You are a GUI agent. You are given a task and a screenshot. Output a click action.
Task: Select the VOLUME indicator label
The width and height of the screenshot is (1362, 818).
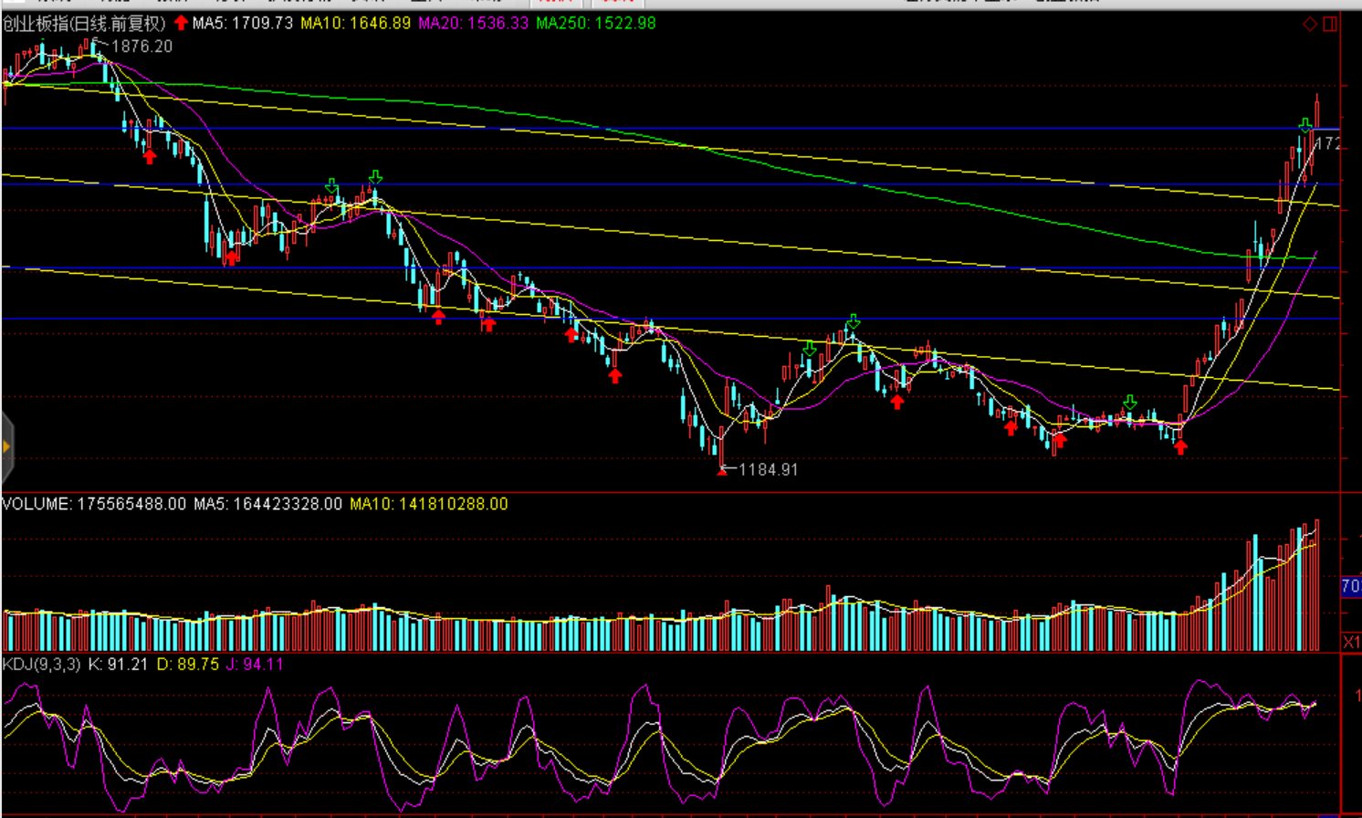click(37, 504)
